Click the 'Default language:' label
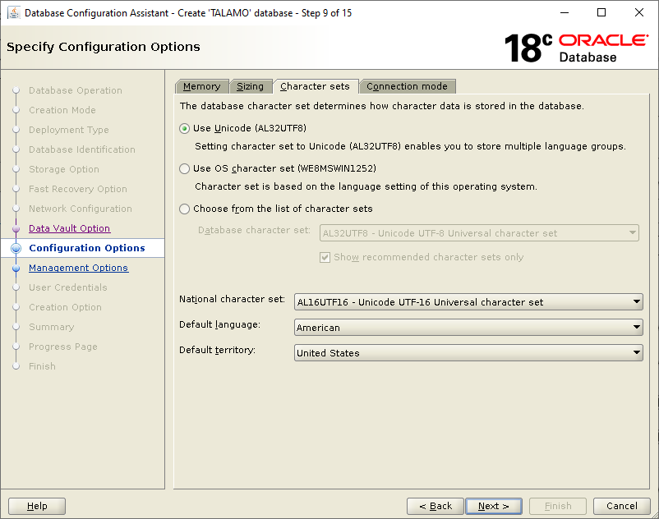Viewport: 659px width, 519px height. pos(220,324)
